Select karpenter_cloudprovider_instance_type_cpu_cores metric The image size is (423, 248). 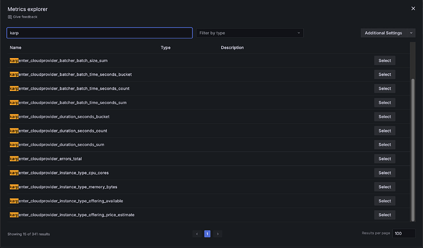(385, 173)
